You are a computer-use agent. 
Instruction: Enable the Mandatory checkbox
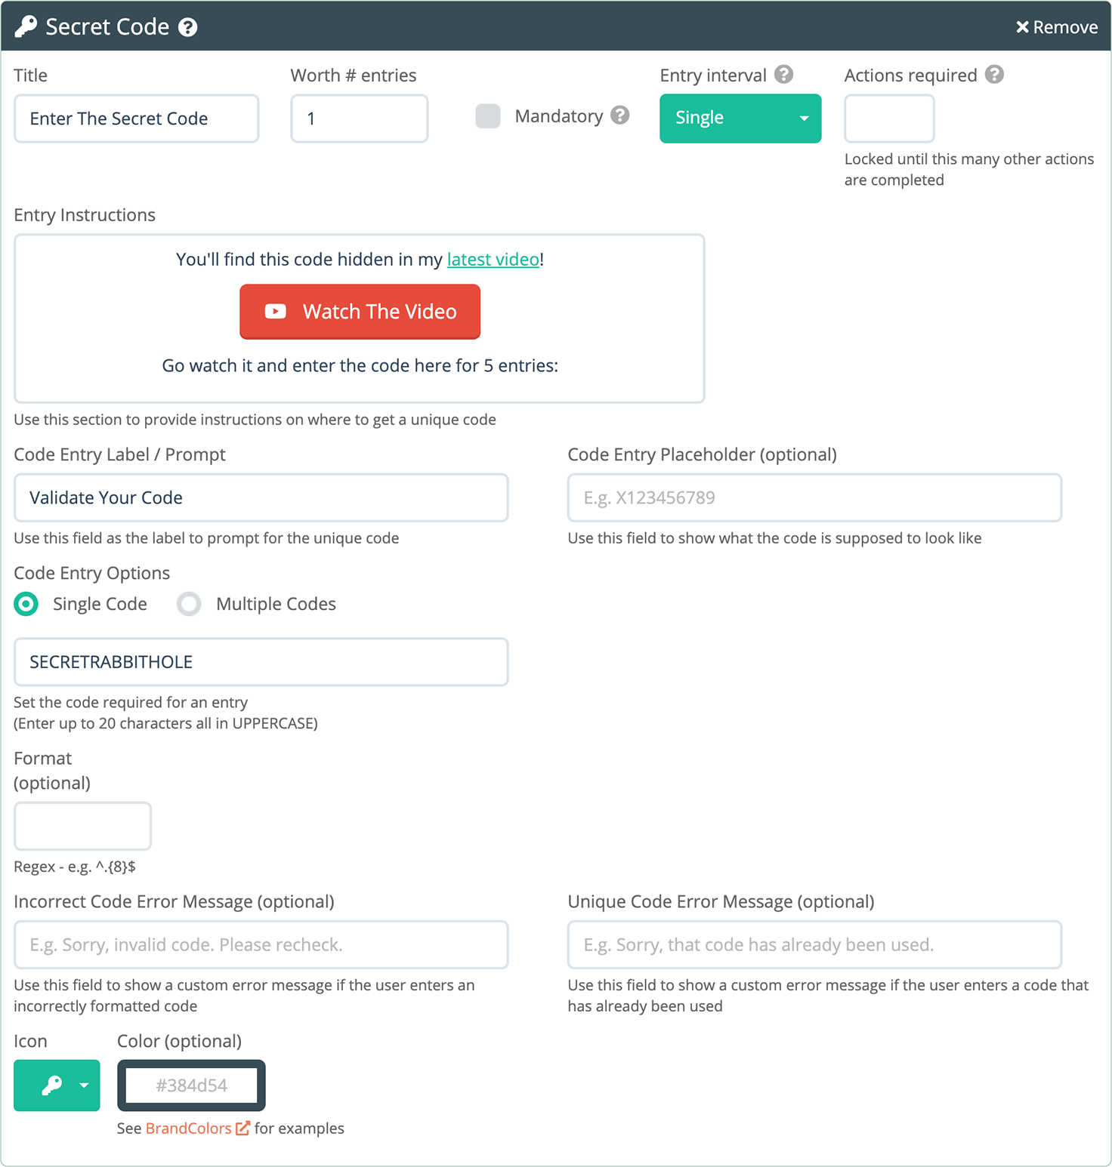488,116
